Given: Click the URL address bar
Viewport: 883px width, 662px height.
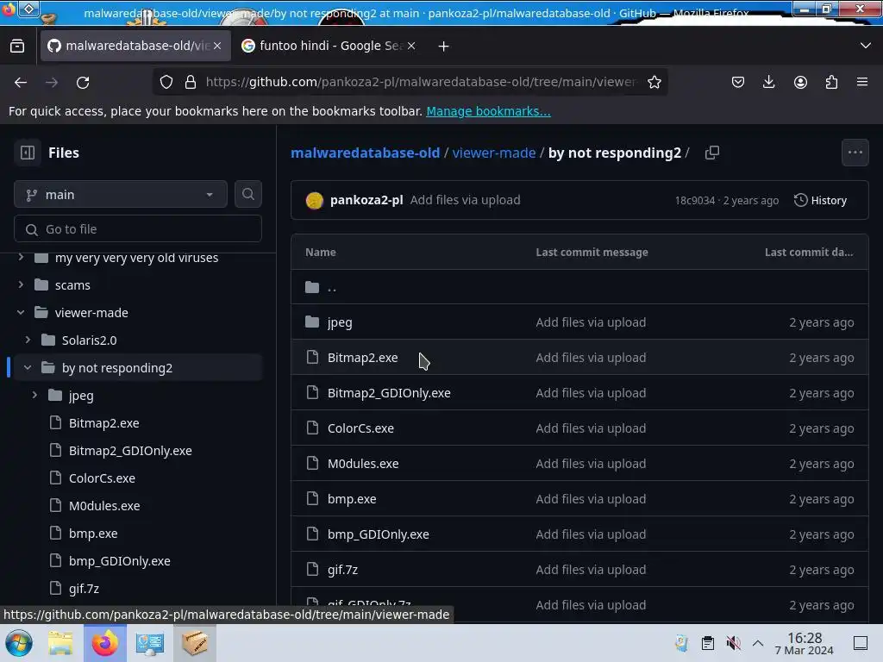Looking at the screenshot, I should 421,82.
